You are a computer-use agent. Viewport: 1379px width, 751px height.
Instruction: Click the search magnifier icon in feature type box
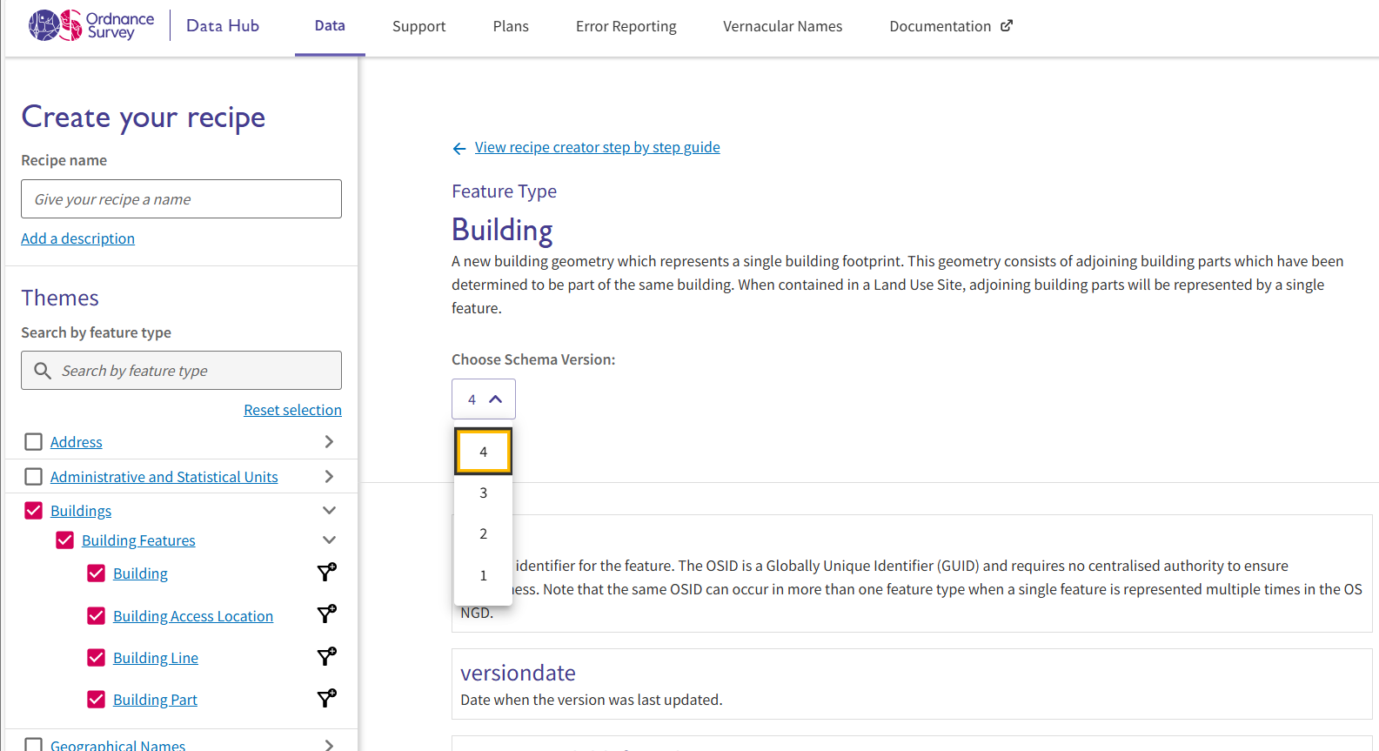coord(43,371)
